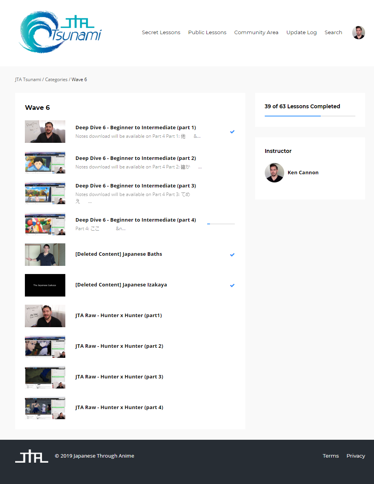The width and height of the screenshot is (374, 484).
Task: Open Deep Dive 6 part 4 lesson title
Action: (136, 220)
